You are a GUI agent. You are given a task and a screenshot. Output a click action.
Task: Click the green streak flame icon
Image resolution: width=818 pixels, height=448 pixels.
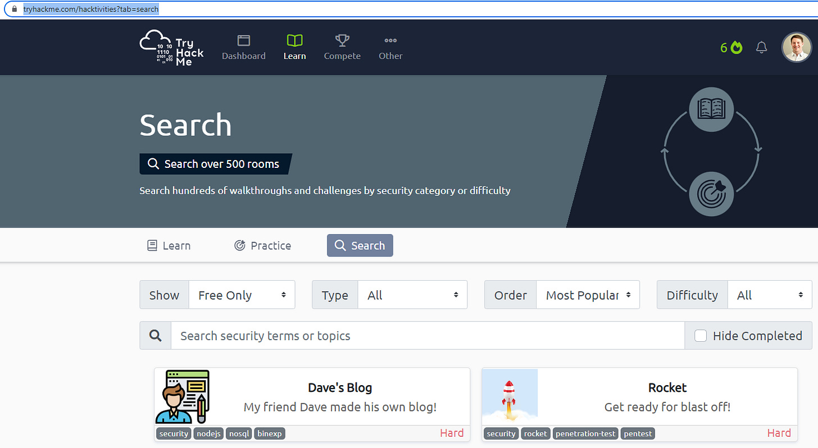(x=737, y=48)
